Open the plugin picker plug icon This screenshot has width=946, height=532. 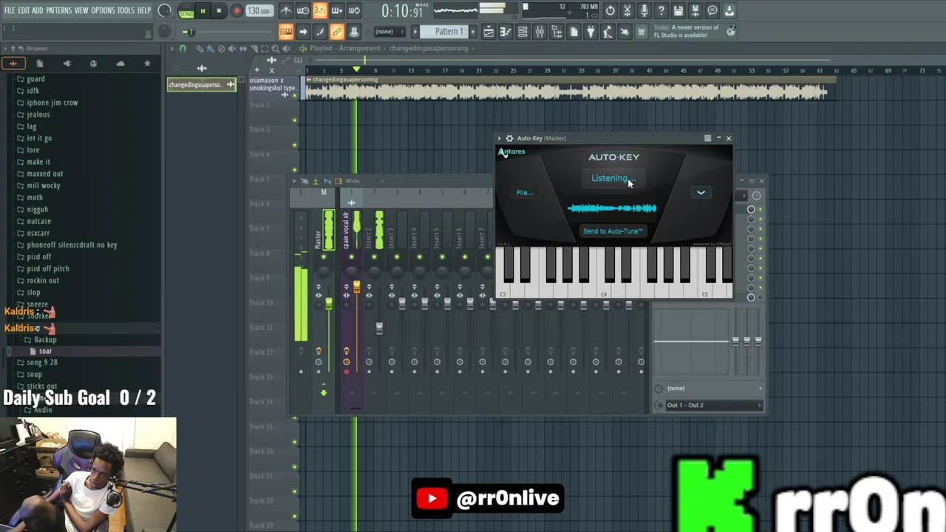coord(591,32)
